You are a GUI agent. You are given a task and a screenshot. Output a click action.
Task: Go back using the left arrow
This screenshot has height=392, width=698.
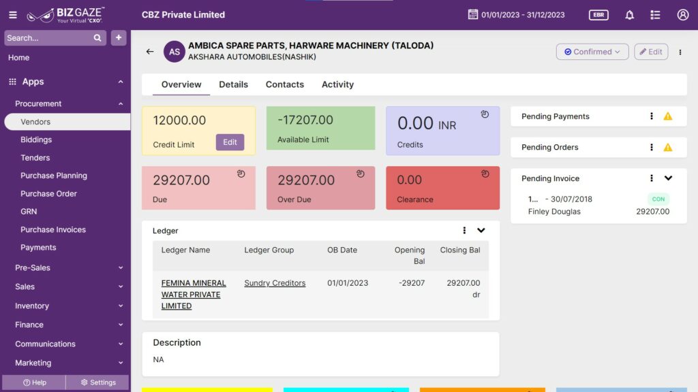click(150, 52)
